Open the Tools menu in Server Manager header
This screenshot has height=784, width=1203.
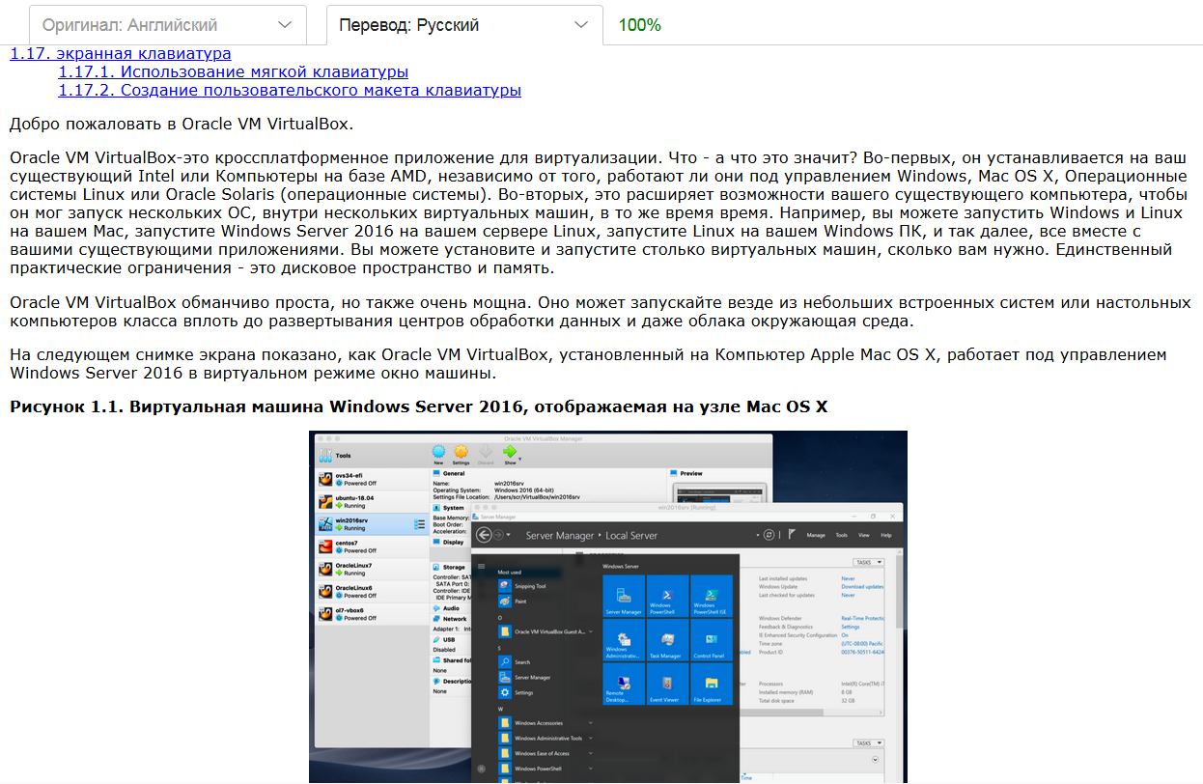(842, 535)
